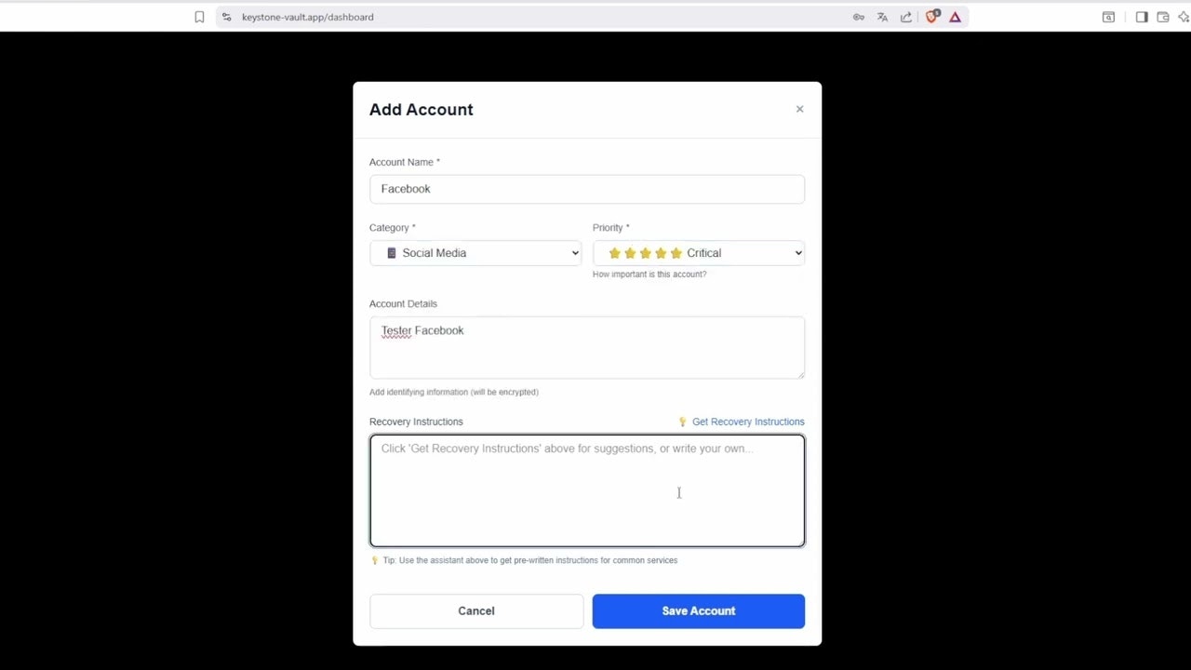Click the Recovery Instructions text area

pyautogui.click(x=587, y=490)
